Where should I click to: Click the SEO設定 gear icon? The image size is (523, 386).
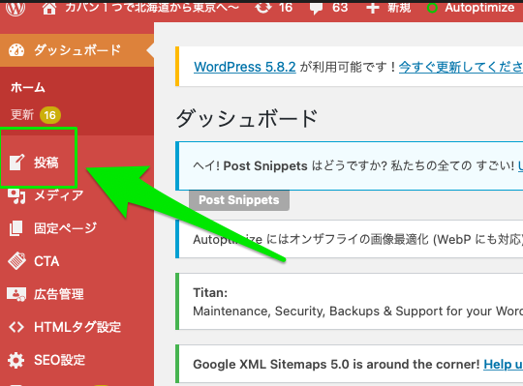(x=16, y=360)
